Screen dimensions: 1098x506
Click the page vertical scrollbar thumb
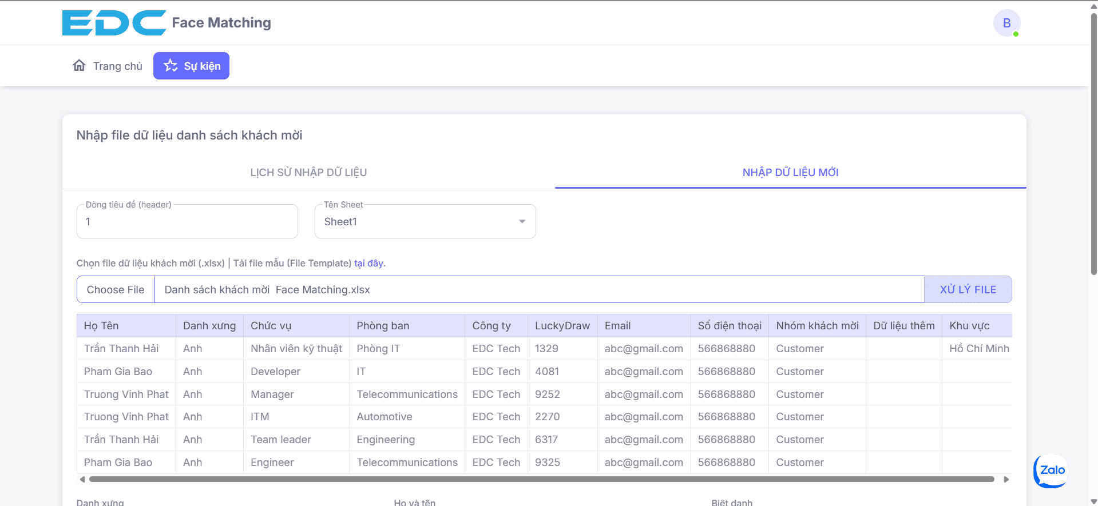(x=1093, y=143)
